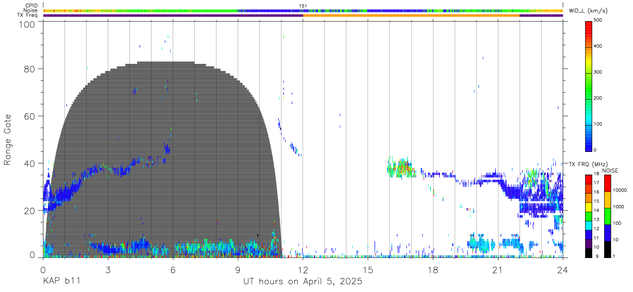Click the 500 label on width colorbar
This screenshot has height=292, width=633.
coord(598,21)
